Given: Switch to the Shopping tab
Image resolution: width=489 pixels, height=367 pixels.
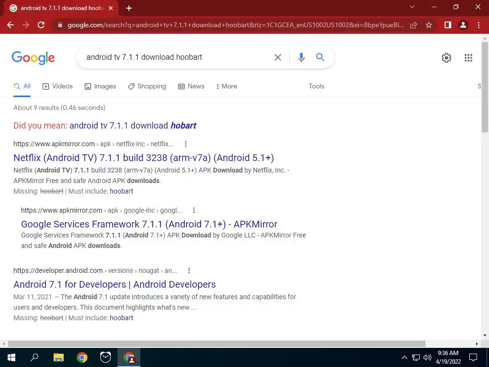Looking at the screenshot, I should point(147,86).
